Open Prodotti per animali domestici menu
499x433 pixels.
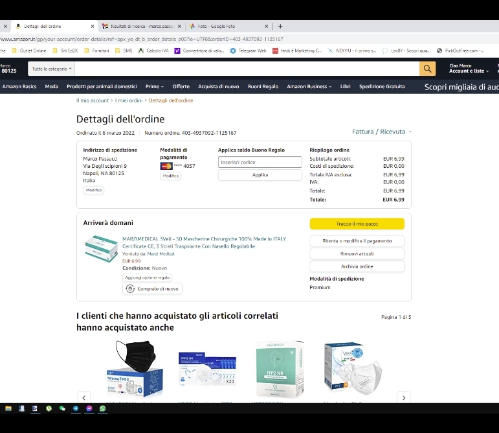coord(102,87)
